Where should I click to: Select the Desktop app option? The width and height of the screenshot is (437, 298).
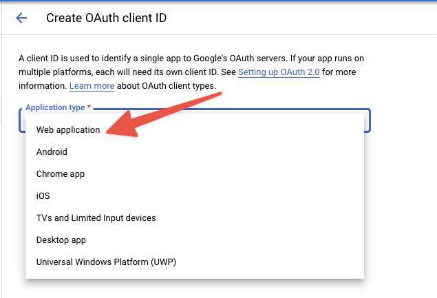pyautogui.click(x=195, y=240)
